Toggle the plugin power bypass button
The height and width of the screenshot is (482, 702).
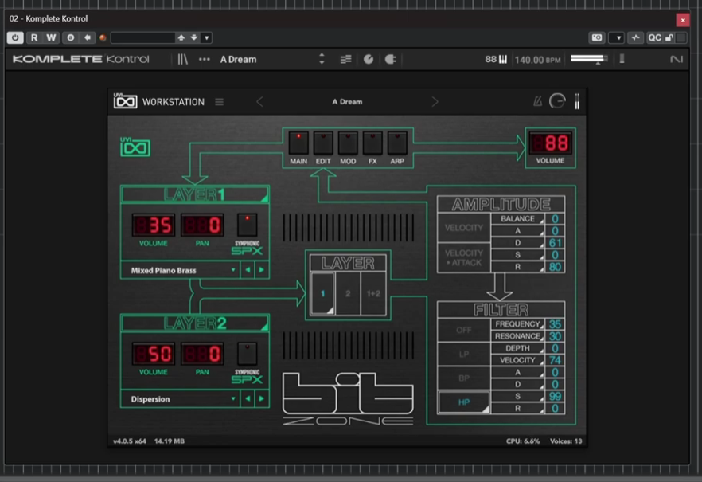click(15, 37)
